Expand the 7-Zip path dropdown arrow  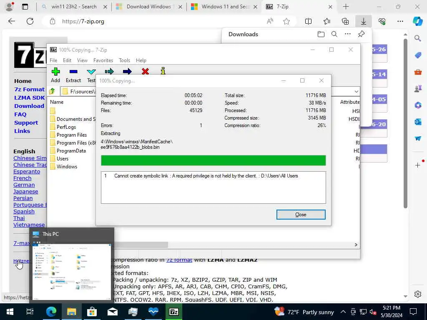coord(356,91)
